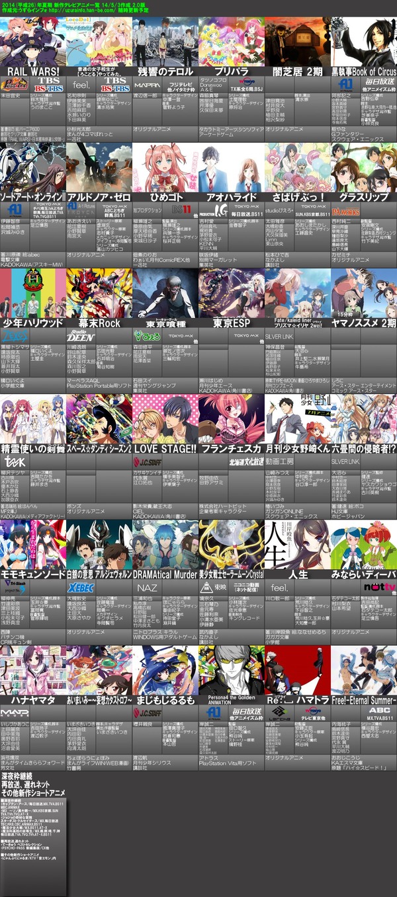The height and width of the screenshot is (897, 397).
Task: Click the Studio DEEN logo under 幕末Rock
Action: point(81,337)
